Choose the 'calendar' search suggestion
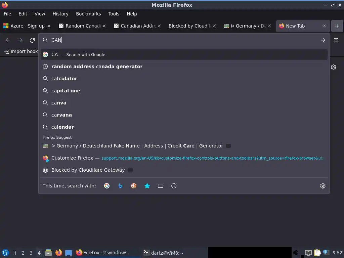The width and height of the screenshot is (344, 258). pyautogui.click(x=184, y=127)
